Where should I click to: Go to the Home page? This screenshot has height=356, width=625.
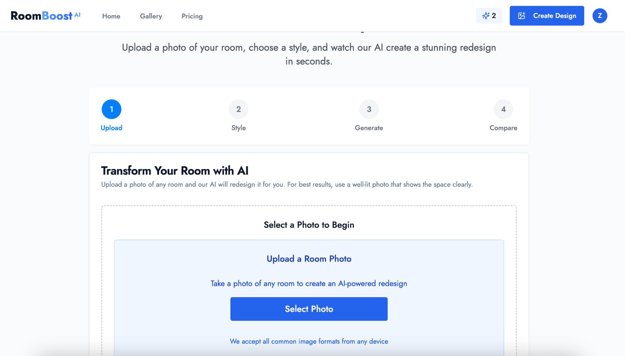111,16
